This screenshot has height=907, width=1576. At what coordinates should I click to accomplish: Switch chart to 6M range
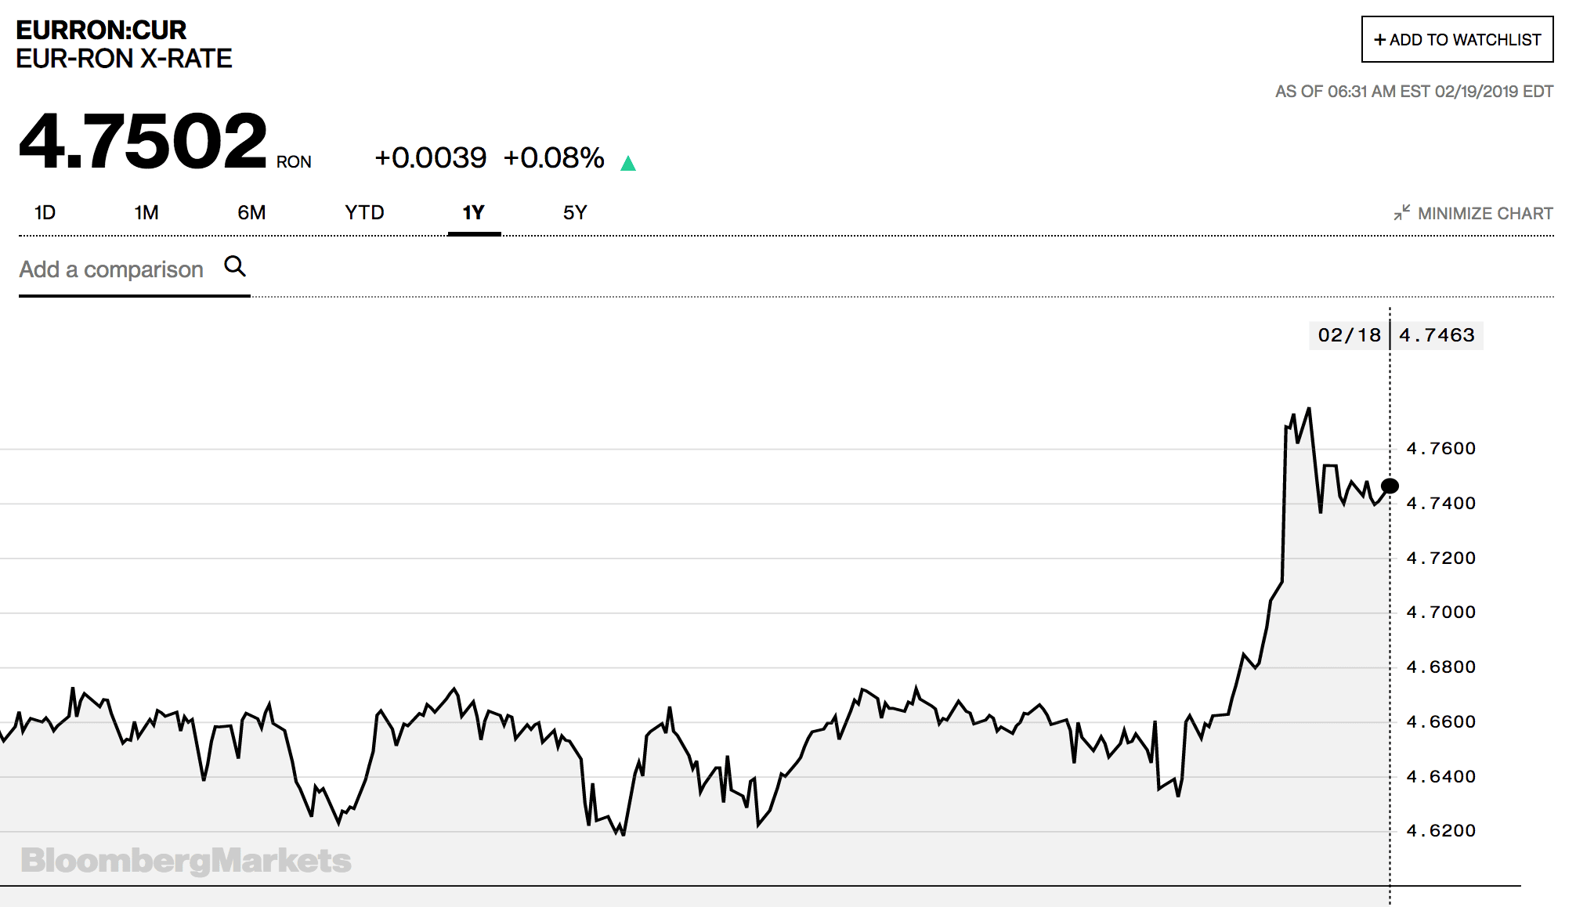pyautogui.click(x=251, y=213)
